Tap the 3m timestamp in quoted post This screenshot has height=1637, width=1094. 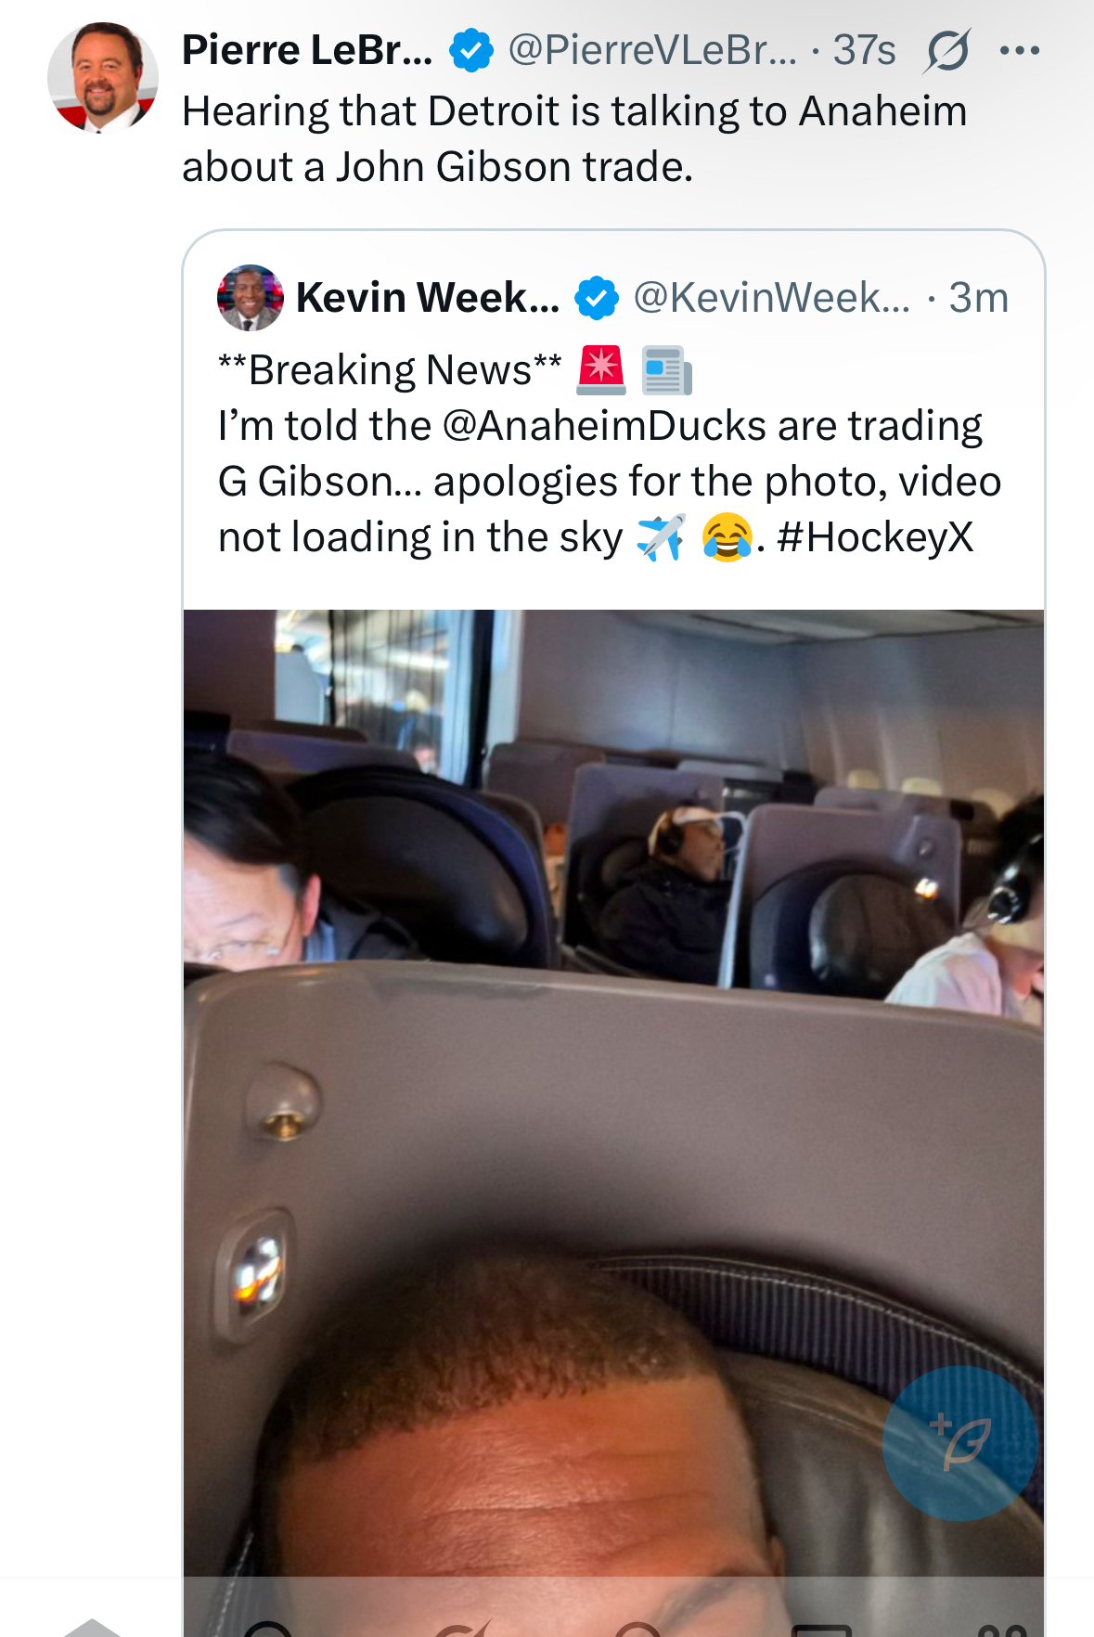(978, 298)
